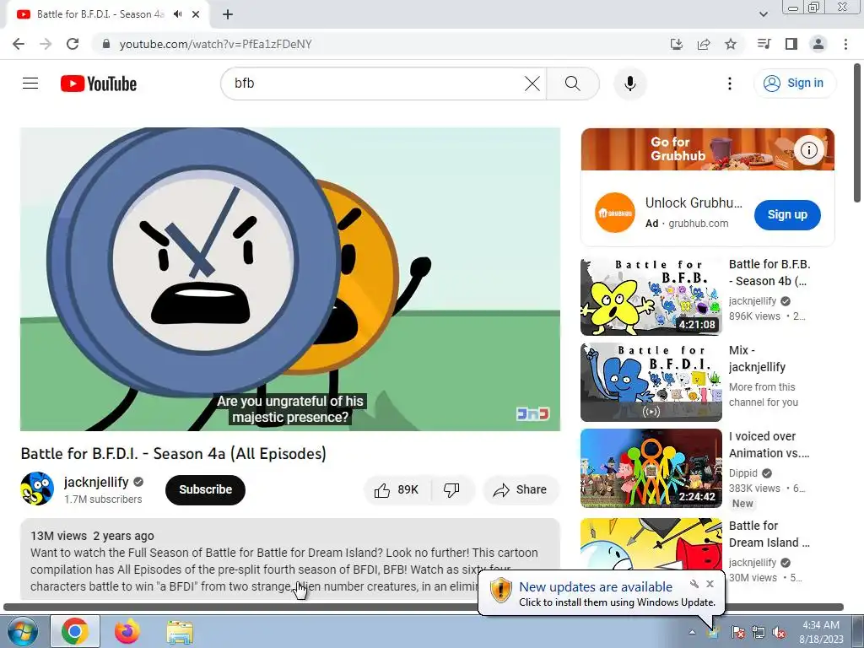The image size is (864, 648).
Task: Go forward in the browser
Action: 46,44
